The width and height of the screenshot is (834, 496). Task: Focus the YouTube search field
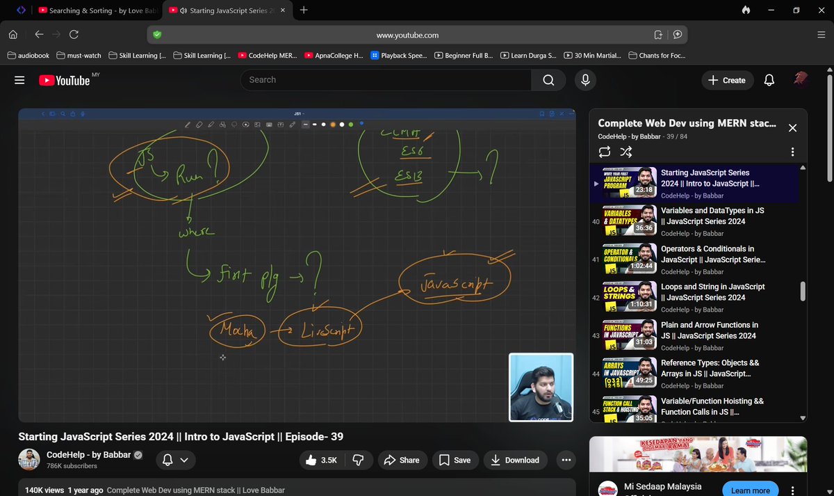click(x=386, y=80)
